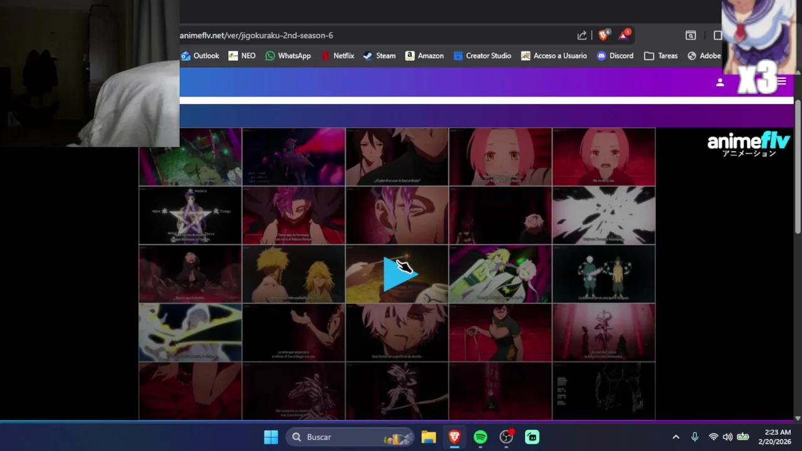Select the two blond characters thumbnail
Viewport: 802px width, 451px height.
[x=294, y=274]
